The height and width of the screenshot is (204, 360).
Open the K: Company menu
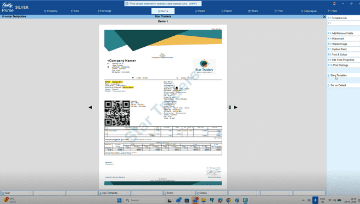pos(50,11)
